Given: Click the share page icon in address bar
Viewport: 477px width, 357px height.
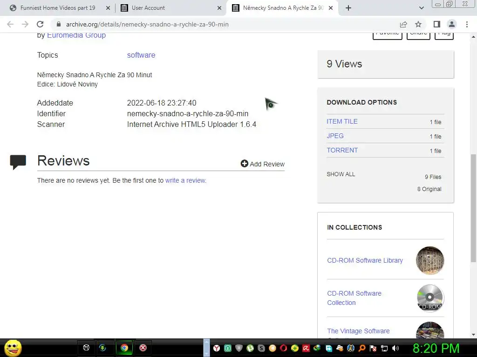Looking at the screenshot, I should point(403,24).
